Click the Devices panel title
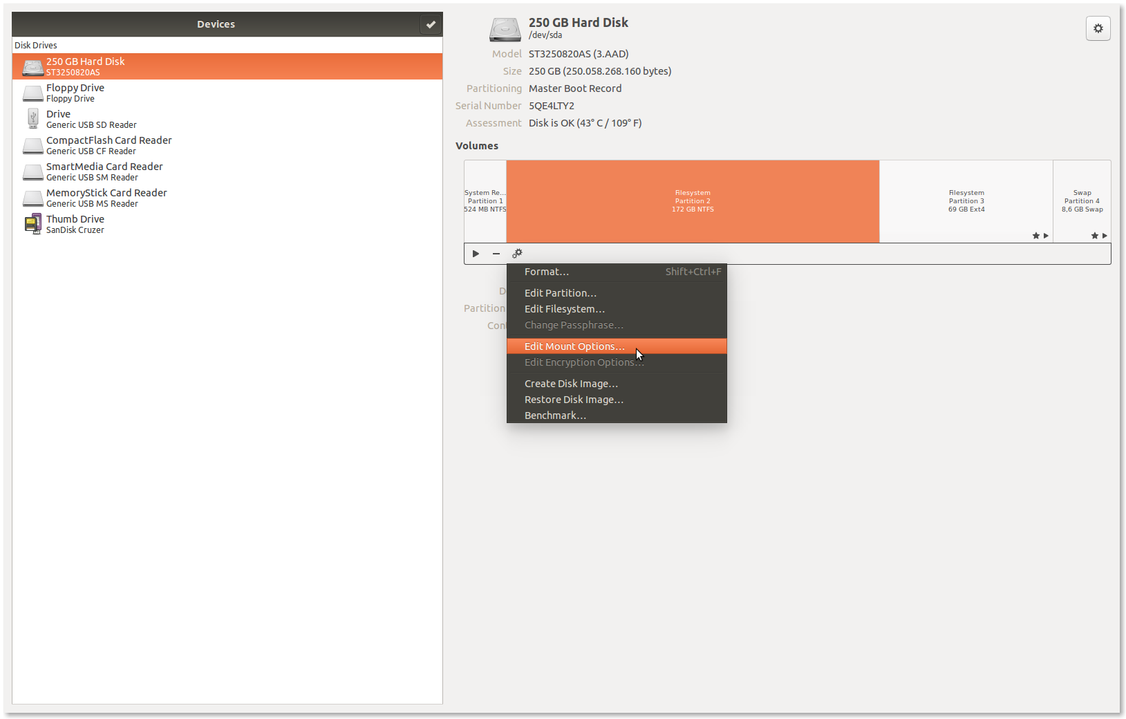The image size is (1126, 719). pos(216,24)
